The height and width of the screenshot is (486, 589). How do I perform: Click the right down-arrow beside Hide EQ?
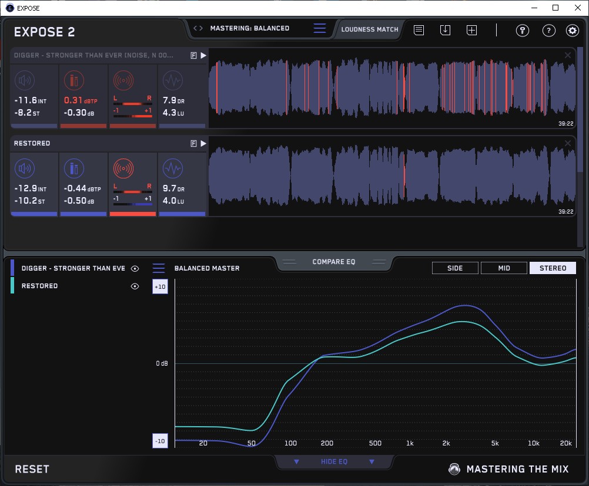[372, 461]
